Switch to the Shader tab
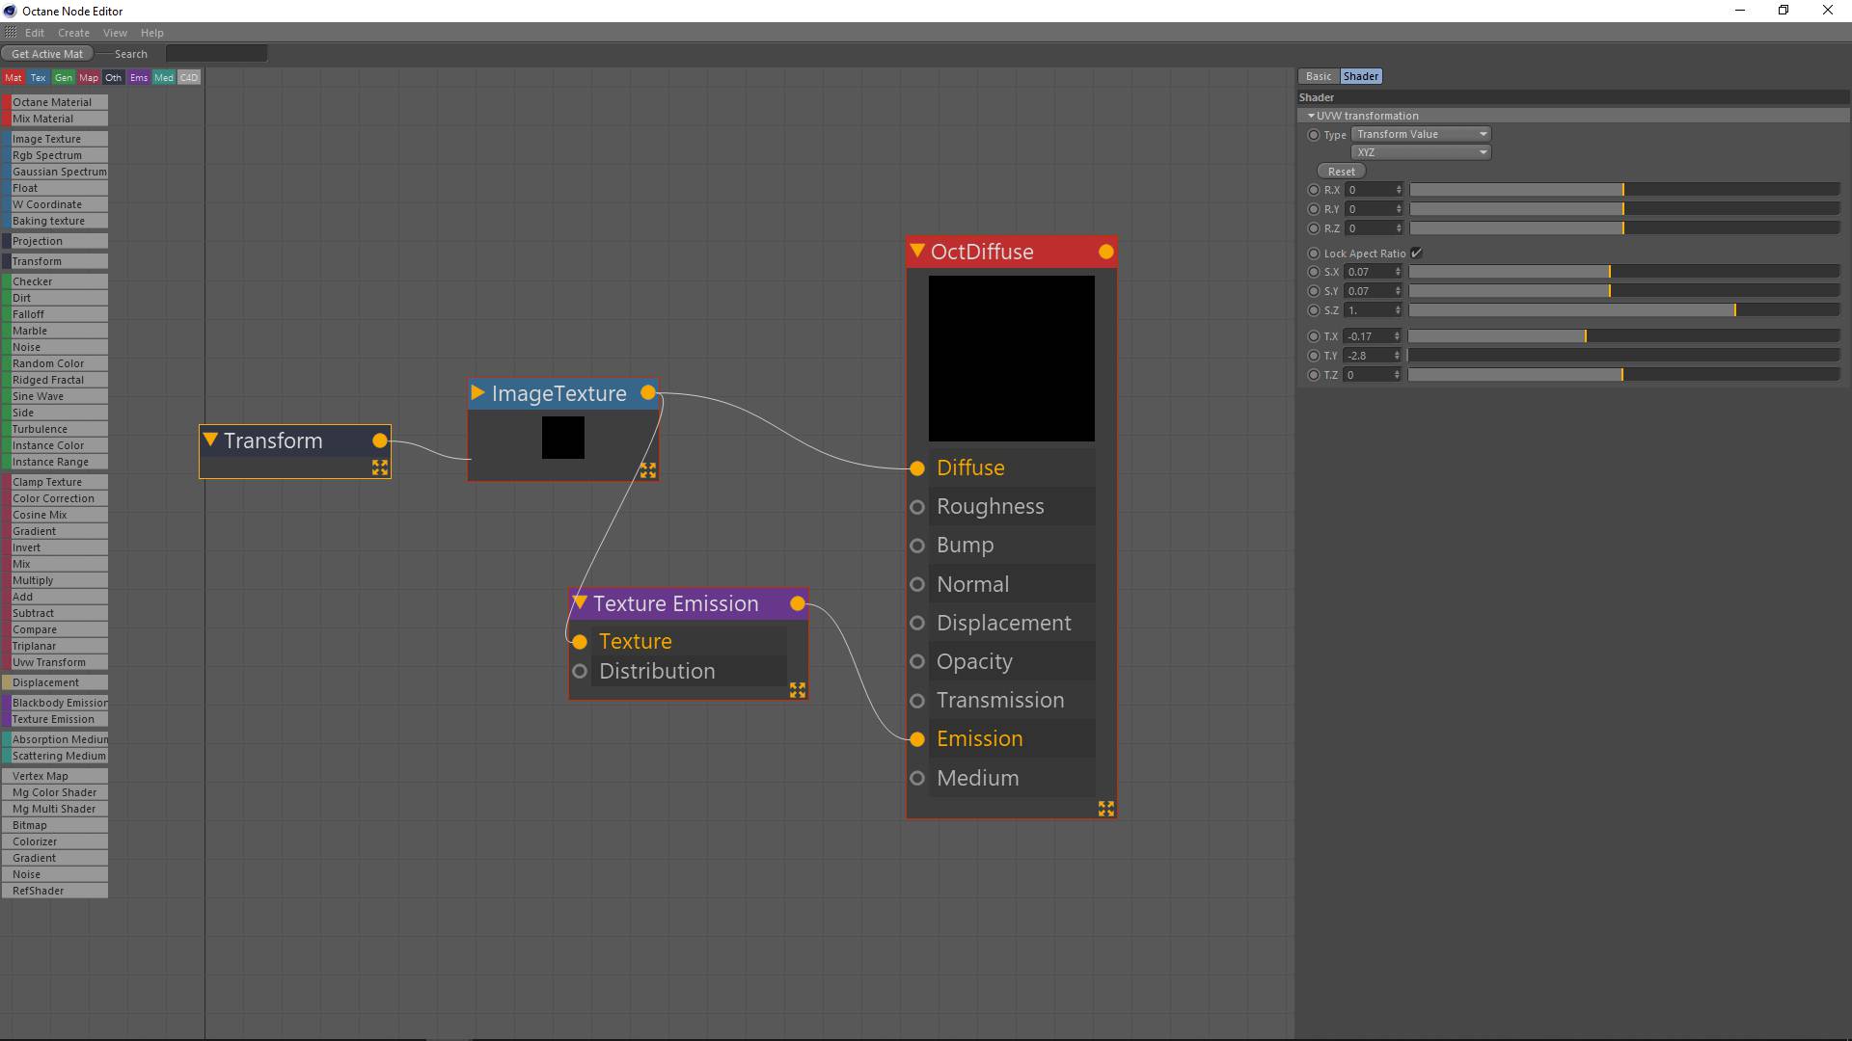 pyautogui.click(x=1361, y=76)
